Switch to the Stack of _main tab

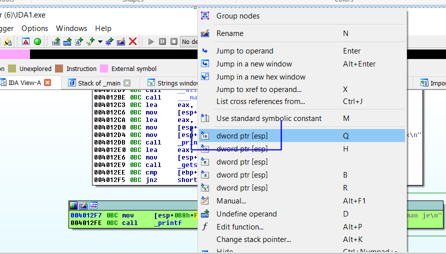click(x=98, y=83)
